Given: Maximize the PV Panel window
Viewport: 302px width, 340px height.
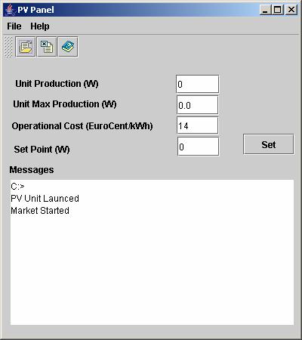Looking at the screenshot, I should pos(278,10).
